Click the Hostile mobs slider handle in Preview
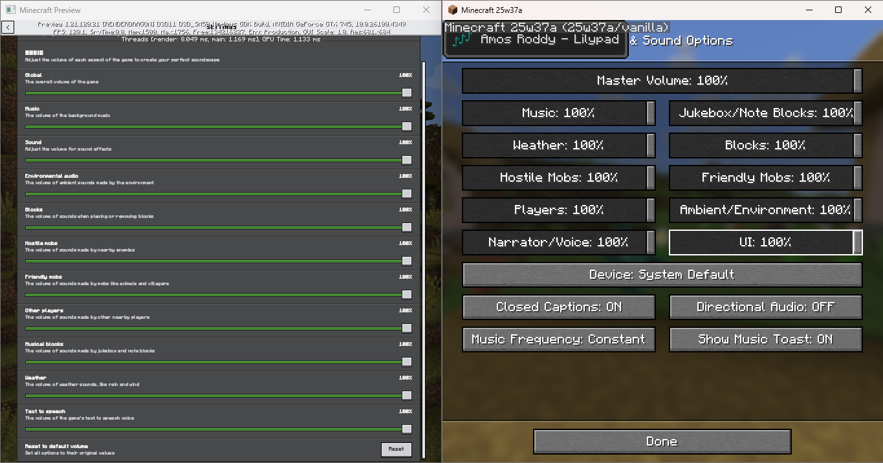 [407, 261]
